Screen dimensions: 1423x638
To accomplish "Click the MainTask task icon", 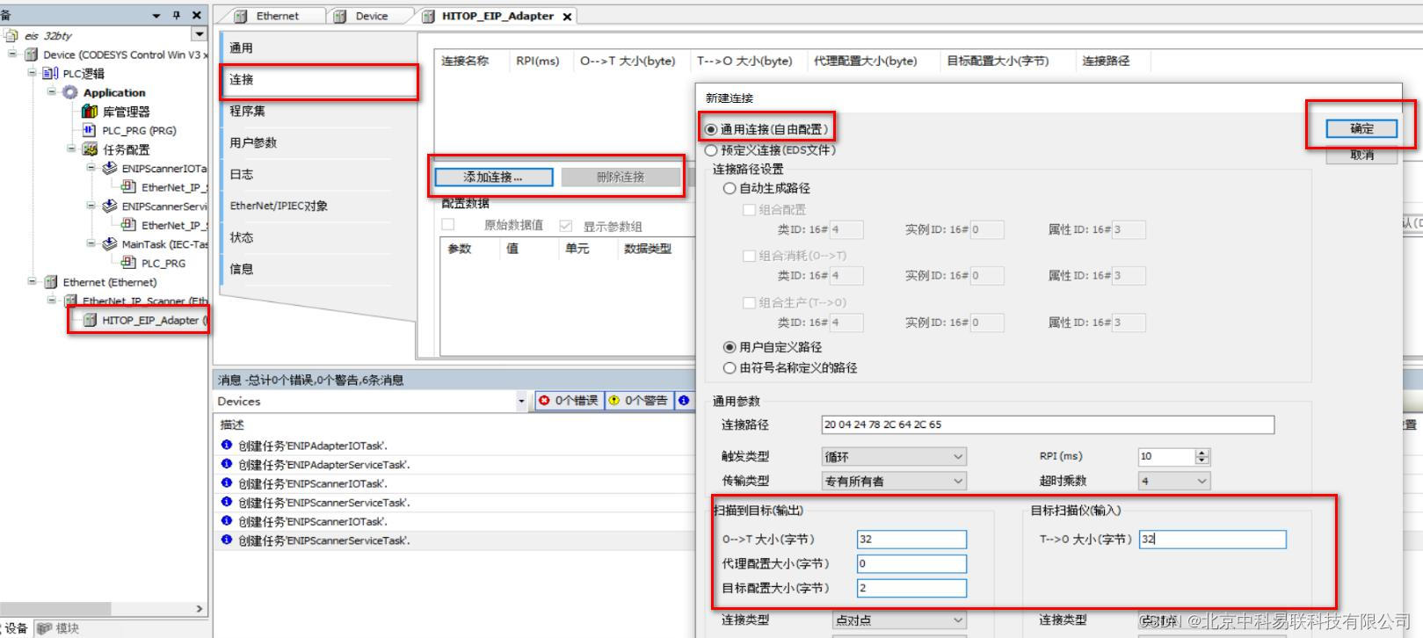I will pyautogui.click(x=109, y=243).
